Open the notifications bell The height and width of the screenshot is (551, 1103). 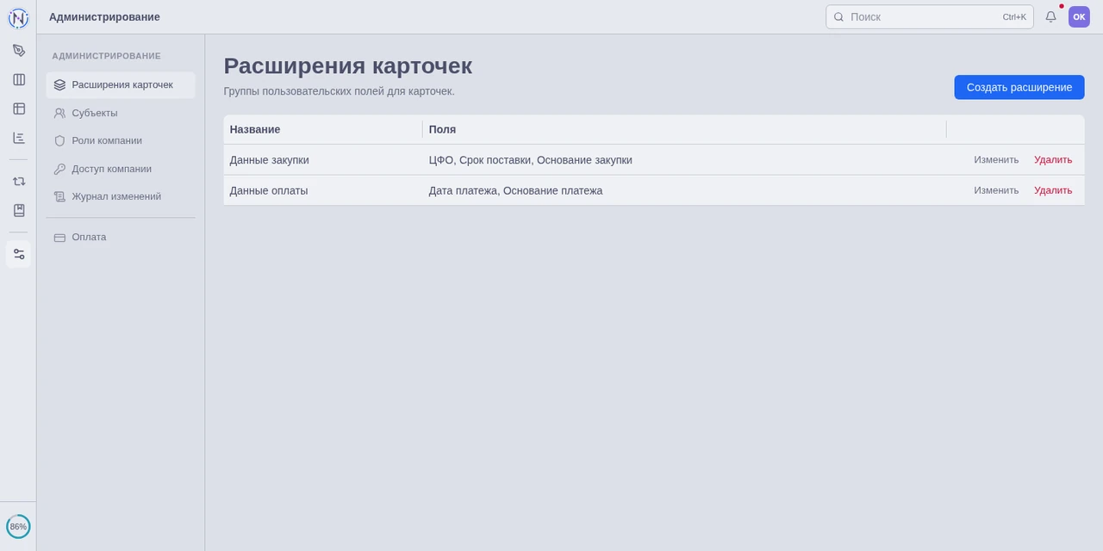1050,16
